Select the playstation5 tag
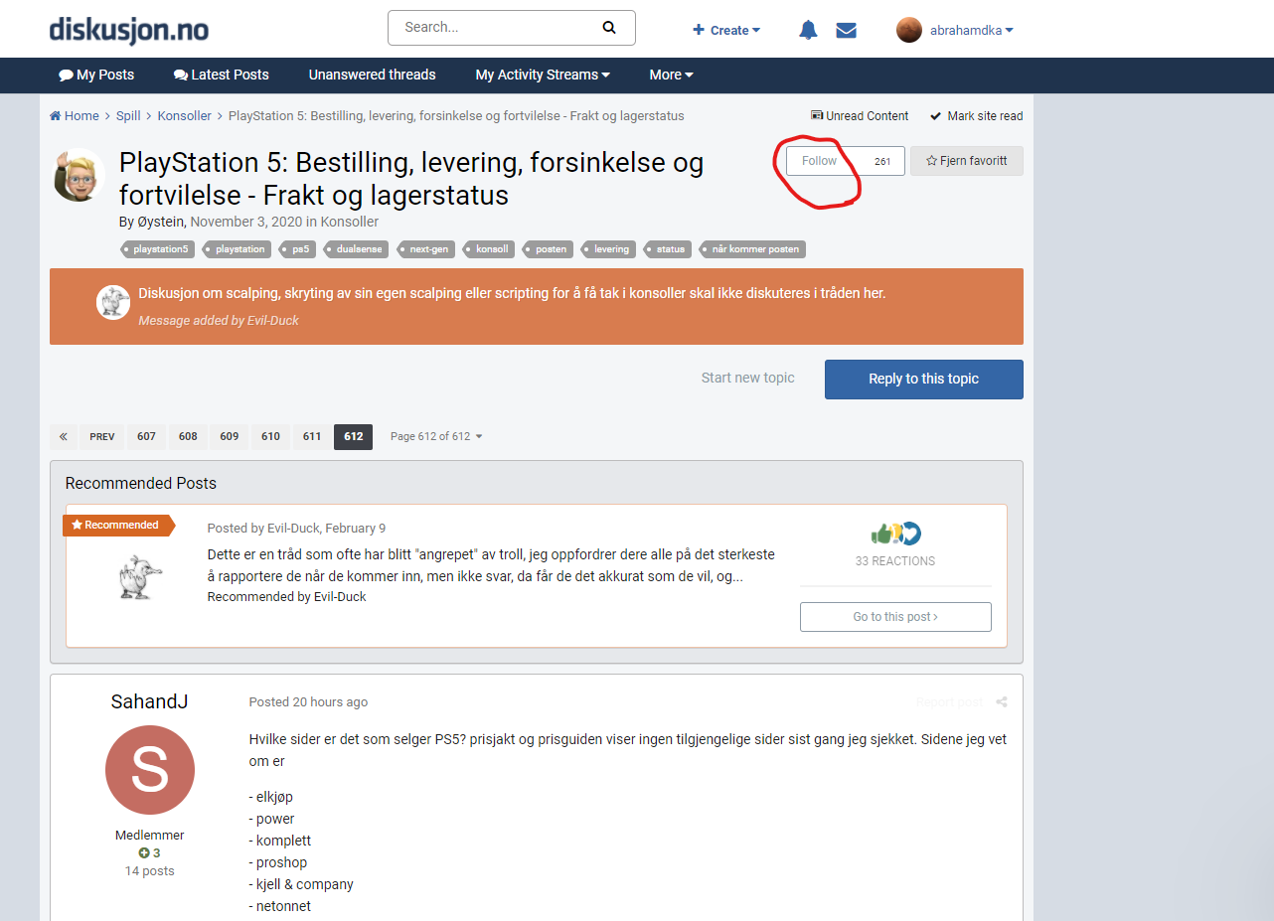The width and height of the screenshot is (1274, 921). [x=156, y=249]
